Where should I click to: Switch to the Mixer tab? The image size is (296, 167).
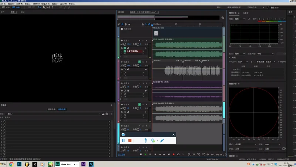[x=121, y=12]
